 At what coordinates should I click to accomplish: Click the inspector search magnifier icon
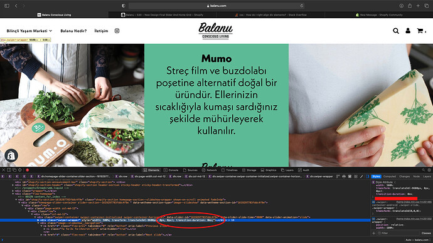tap(424, 170)
